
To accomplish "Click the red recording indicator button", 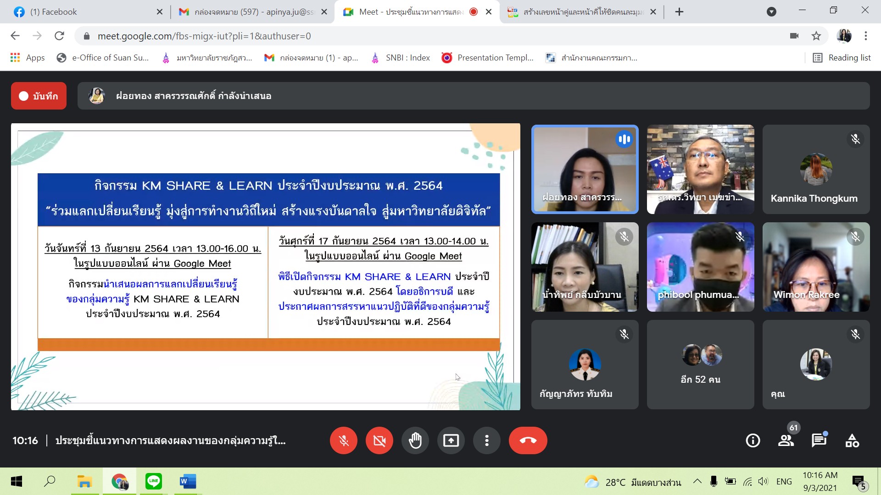I will click(x=39, y=96).
